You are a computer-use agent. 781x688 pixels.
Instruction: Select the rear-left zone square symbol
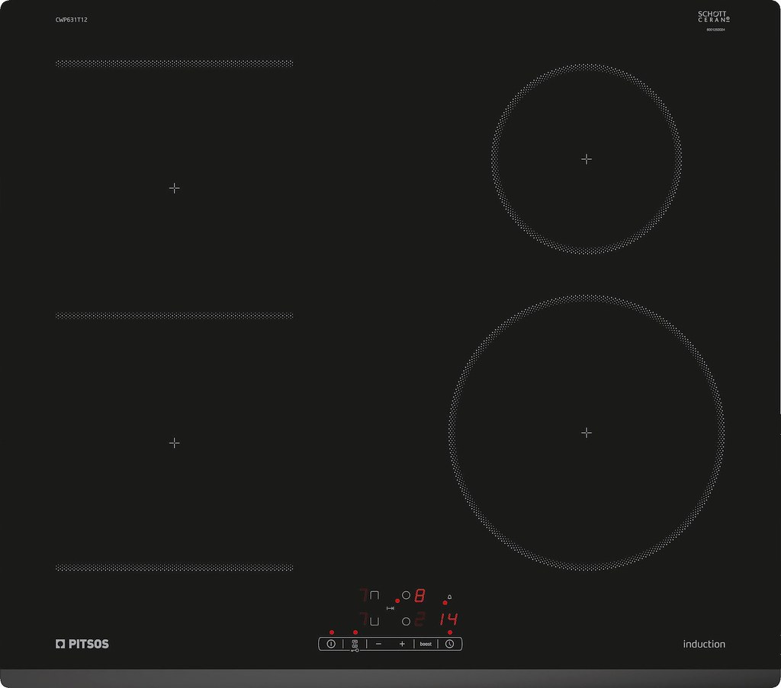pos(374,596)
